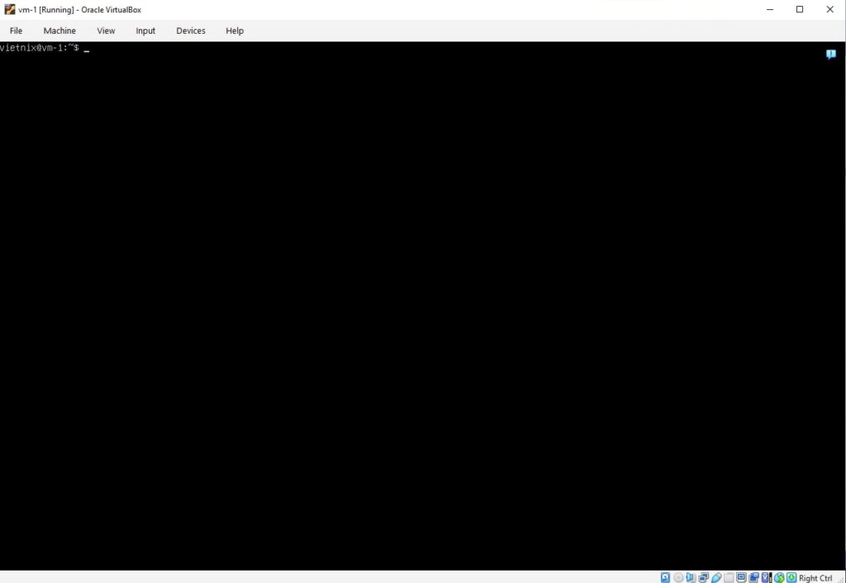This screenshot has width=846, height=583.
Task: Click the recording status icon
Action: pyautogui.click(x=753, y=577)
